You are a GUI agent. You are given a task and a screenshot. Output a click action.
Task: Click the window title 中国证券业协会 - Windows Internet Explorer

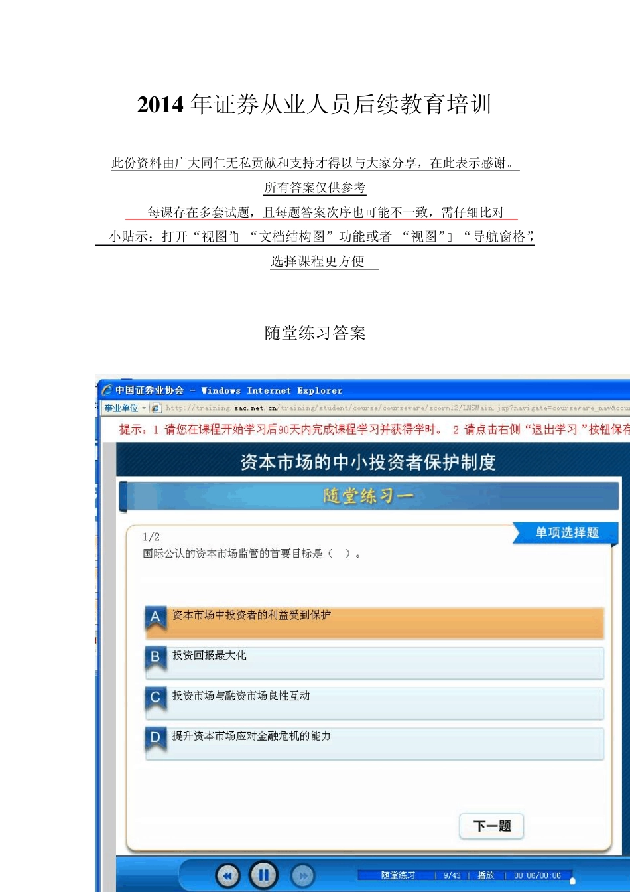coord(229,390)
